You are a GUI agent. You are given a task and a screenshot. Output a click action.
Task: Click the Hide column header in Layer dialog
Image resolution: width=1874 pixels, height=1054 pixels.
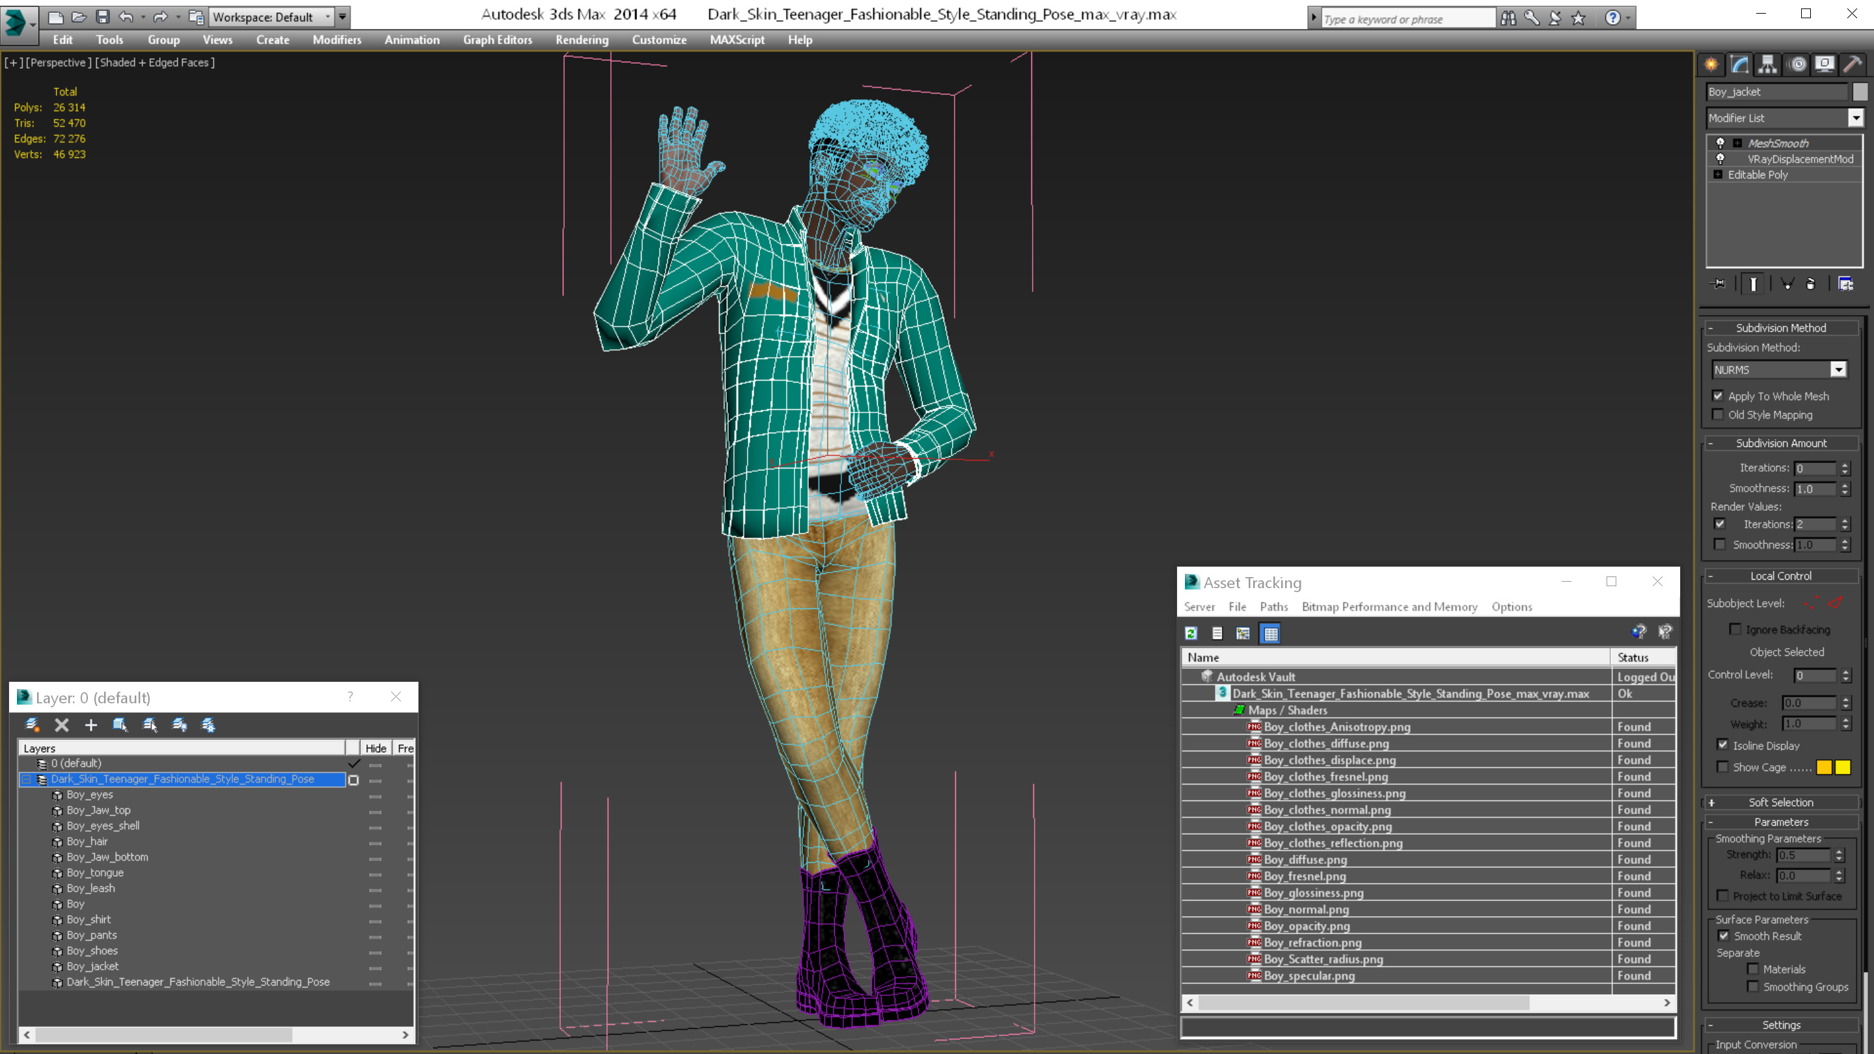tap(375, 748)
